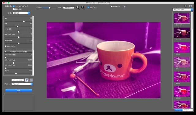Open the help question mark icon

125,7
